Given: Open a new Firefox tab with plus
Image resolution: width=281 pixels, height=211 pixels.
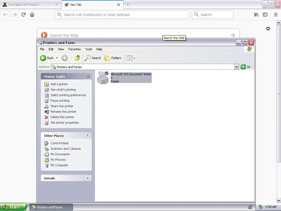Looking at the screenshot, I should [128, 4].
